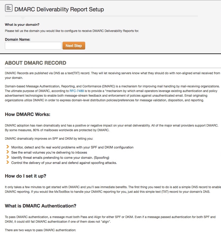The height and width of the screenshot is (233, 221).
Task: Select the paragraph explaining DMARC TXT records
Action: pos(111,75)
